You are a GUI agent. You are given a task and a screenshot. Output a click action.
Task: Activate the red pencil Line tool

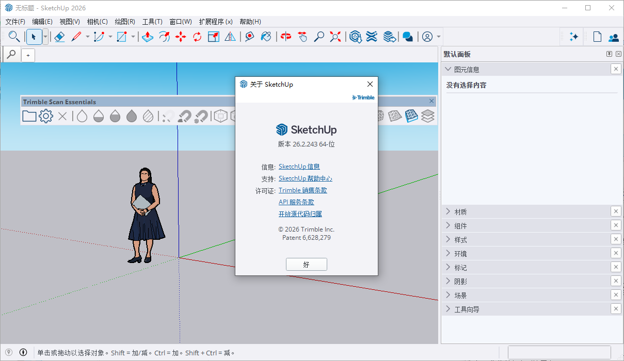76,37
